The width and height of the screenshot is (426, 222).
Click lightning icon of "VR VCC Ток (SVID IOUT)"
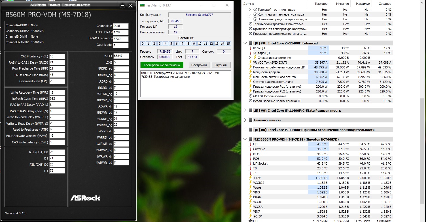click(250, 62)
